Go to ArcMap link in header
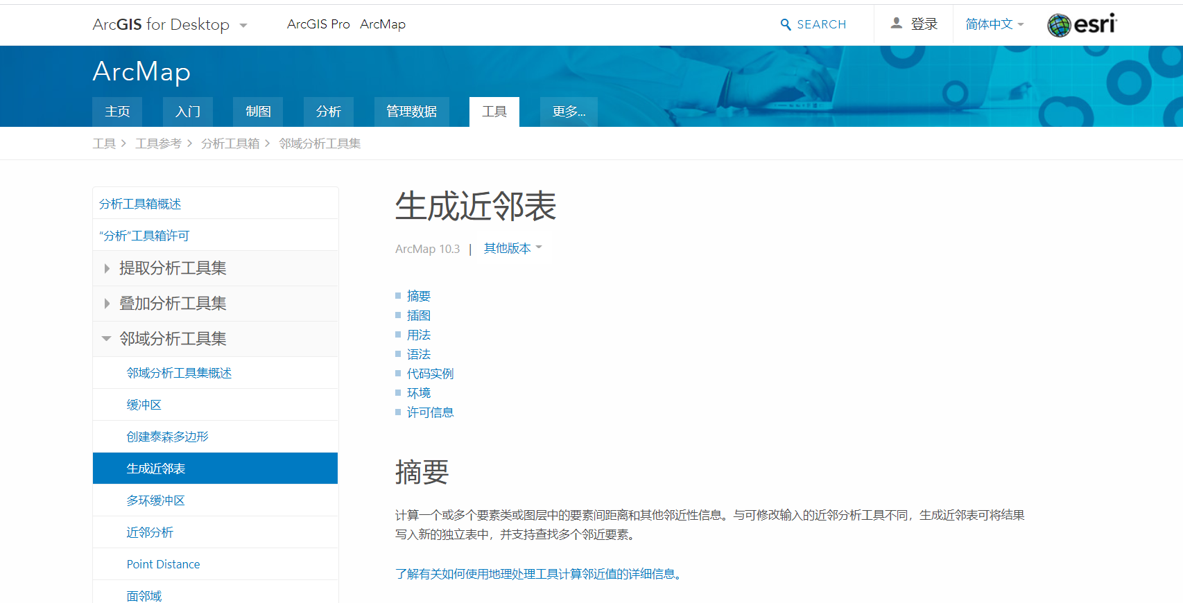Viewport: 1183px width, 603px height. coord(383,24)
